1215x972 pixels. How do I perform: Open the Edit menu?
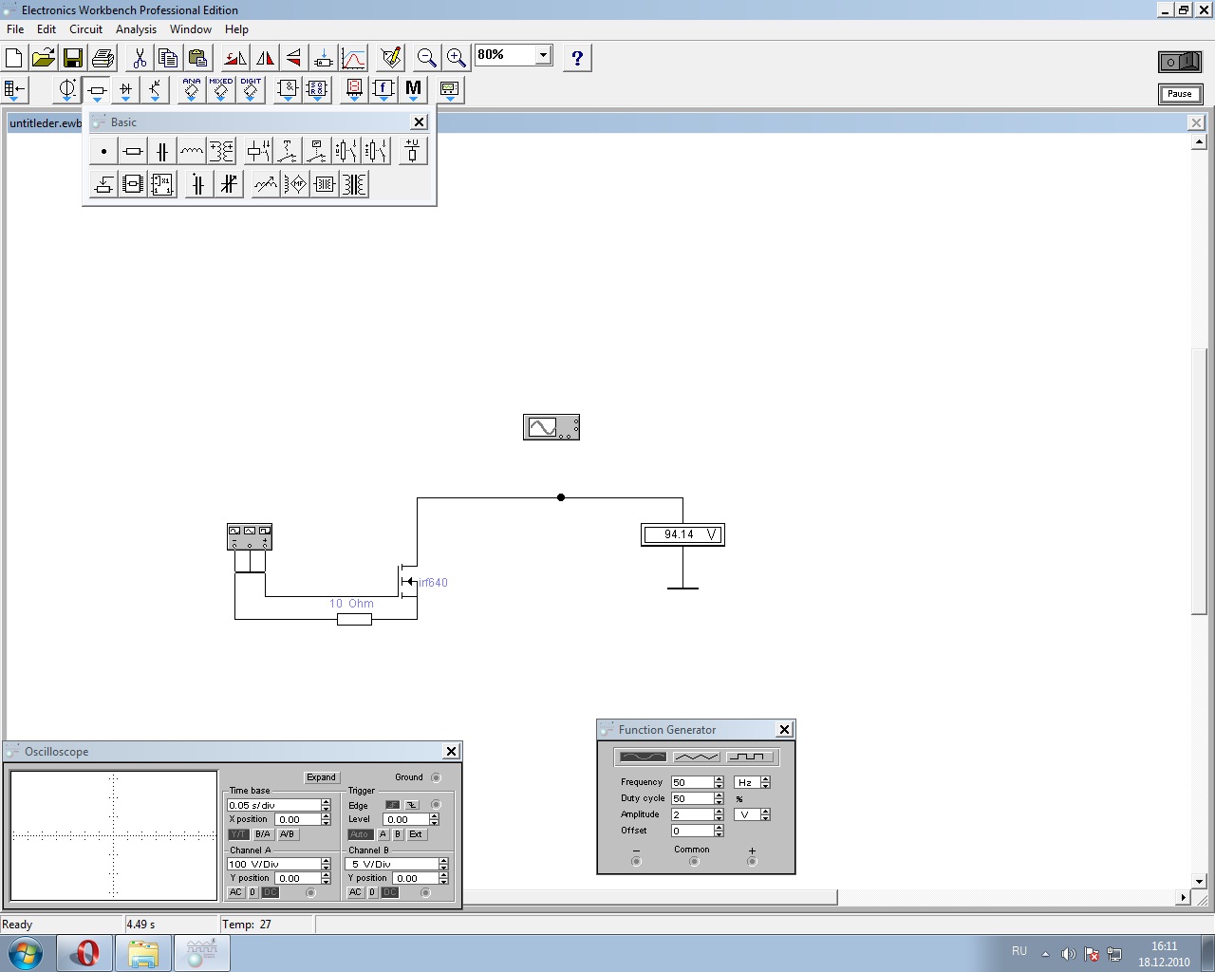tap(47, 29)
